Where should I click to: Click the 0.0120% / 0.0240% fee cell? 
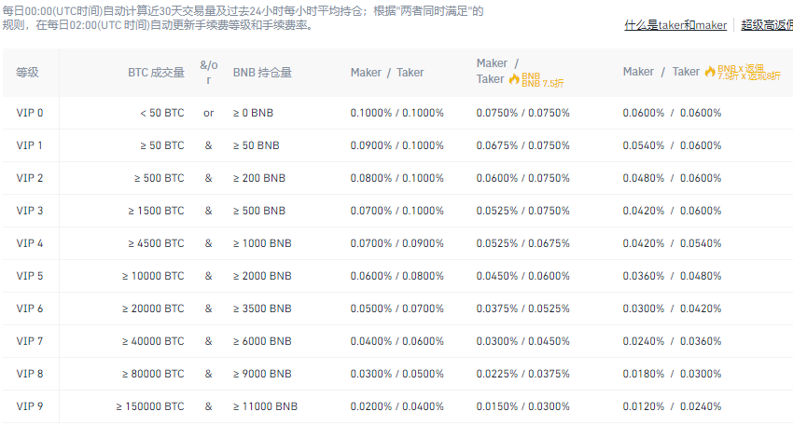(x=672, y=406)
